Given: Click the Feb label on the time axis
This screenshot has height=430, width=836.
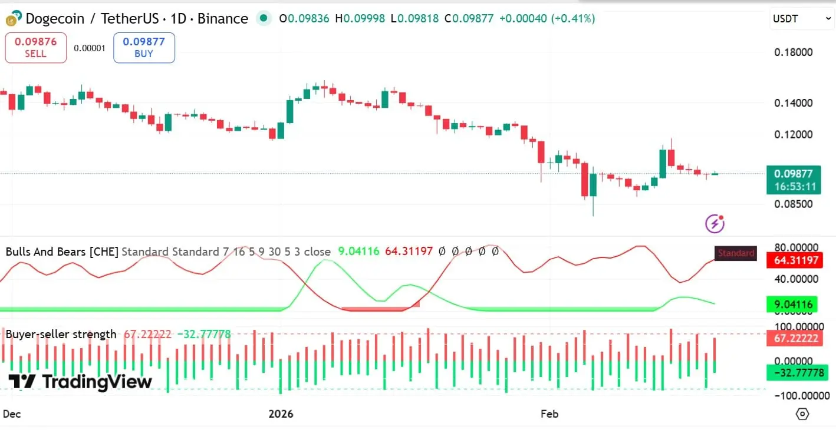Looking at the screenshot, I should (549, 414).
